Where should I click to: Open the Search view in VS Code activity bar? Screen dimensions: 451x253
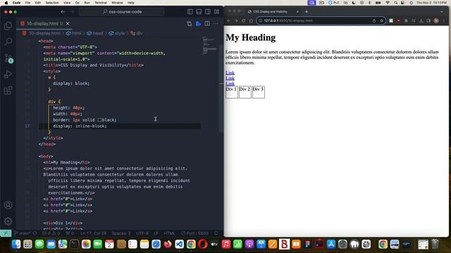click(8, 41)
